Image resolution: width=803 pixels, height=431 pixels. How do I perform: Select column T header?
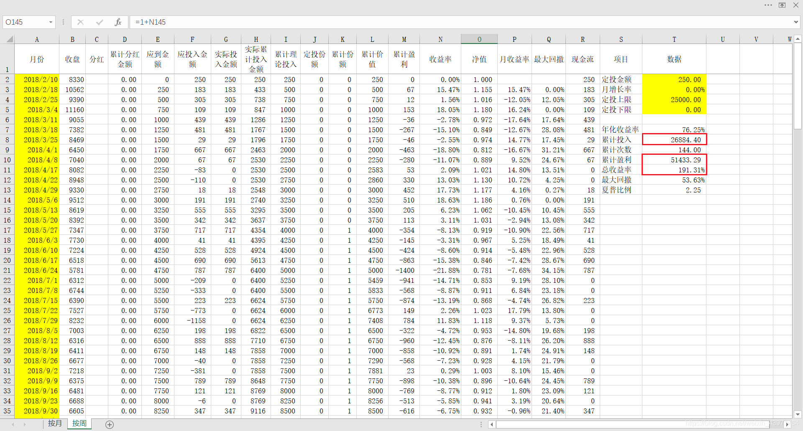click(x=674, y=39)
